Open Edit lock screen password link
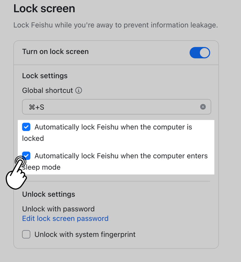This screenshot has height=262, width=241. (65, 219)
